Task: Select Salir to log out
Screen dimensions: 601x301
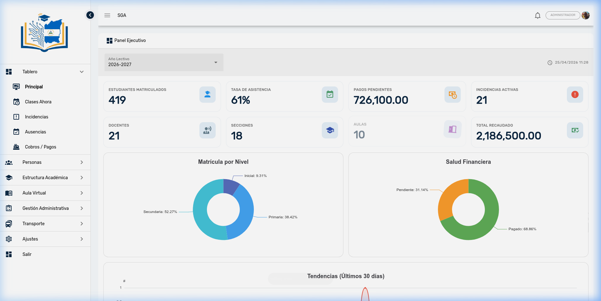Action: tap(27, 254)
